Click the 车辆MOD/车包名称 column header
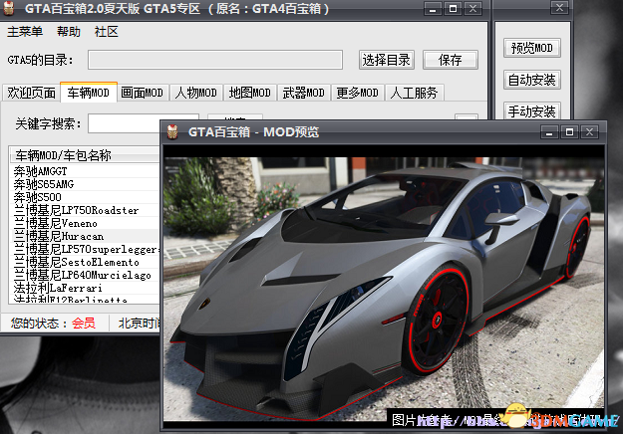The width and height of the screenshot is (623, 434). (85, 155)
